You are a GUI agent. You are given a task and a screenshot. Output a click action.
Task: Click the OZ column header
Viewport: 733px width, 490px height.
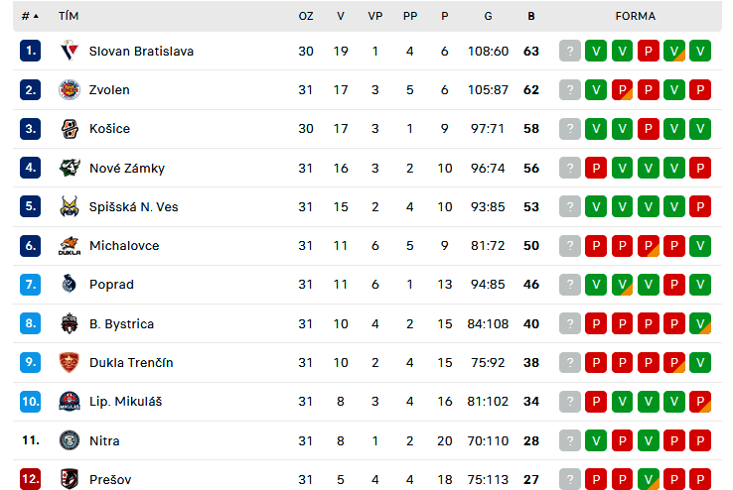[306, 16]
